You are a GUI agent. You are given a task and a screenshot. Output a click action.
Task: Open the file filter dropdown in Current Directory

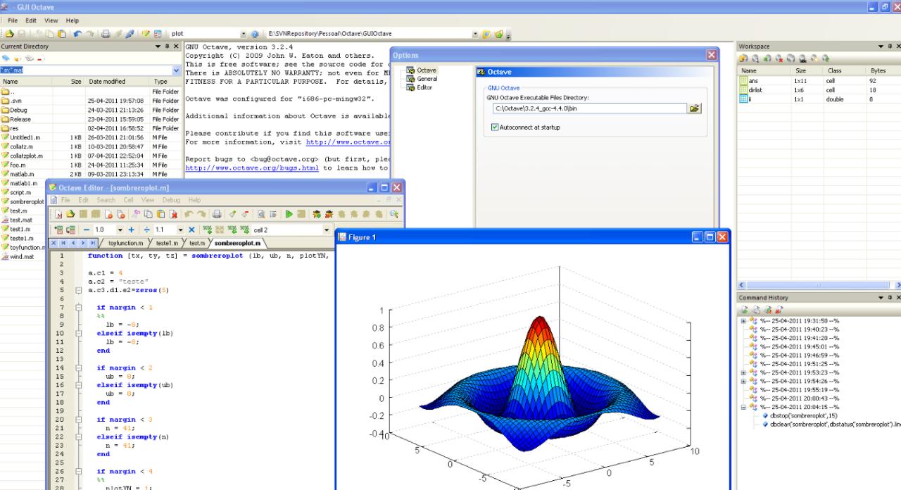(x=175, y=70)
